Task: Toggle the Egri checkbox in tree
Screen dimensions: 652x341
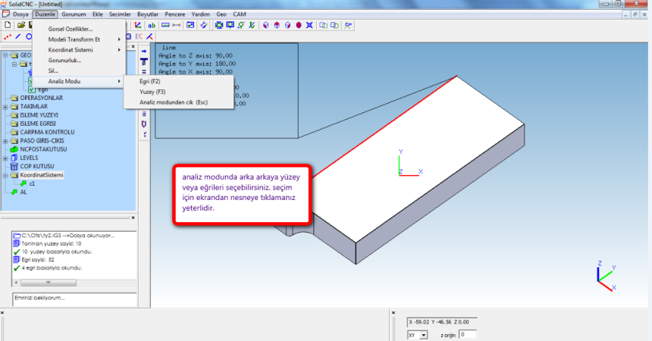Action: click(x=32, y=89)
